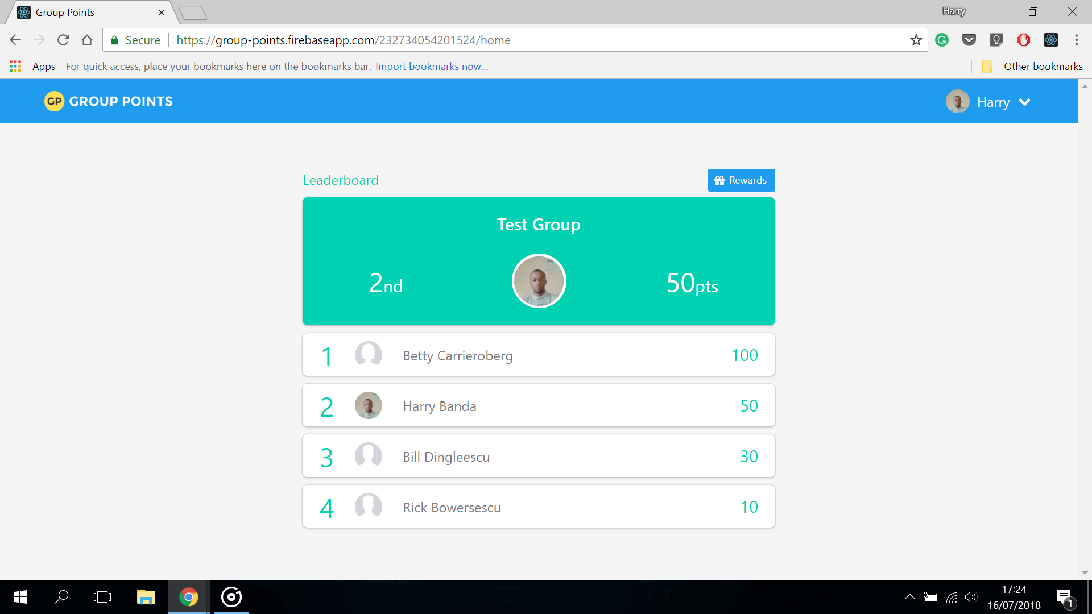Image resolution: width=1092 pixels, height=614 pixels.
Task: Open Chrome menu (three dots)
Action: [1076, 40]
